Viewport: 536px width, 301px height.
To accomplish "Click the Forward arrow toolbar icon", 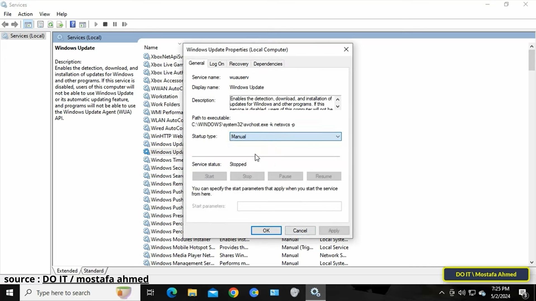I will pyautogui.click(x=15, y=25).
